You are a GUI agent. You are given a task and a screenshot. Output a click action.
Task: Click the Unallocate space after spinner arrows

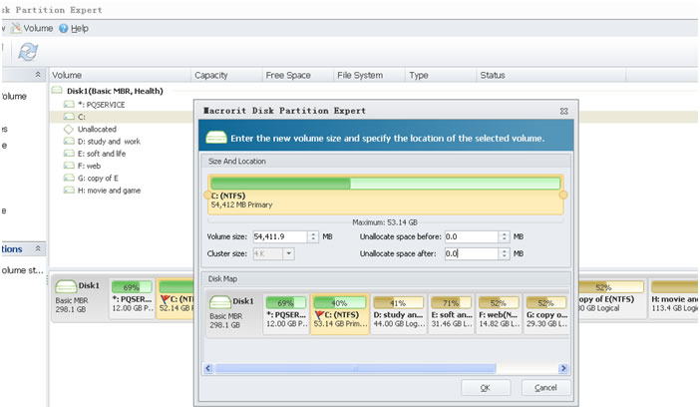point(504,253)
